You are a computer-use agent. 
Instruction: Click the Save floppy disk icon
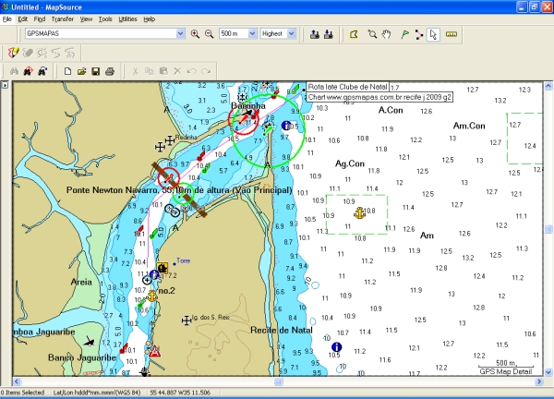pos(95,70)
